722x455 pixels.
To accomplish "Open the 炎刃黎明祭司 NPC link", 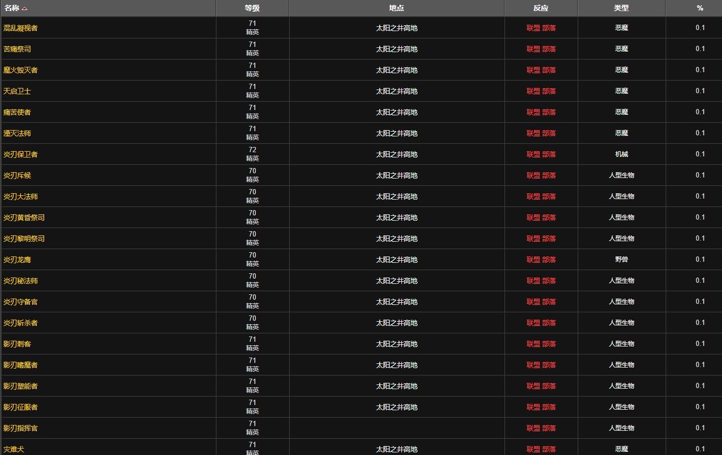I will 24,239.
